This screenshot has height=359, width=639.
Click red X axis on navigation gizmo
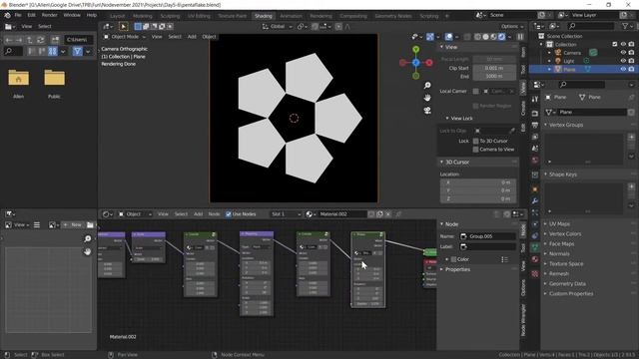tap(429, 63)
